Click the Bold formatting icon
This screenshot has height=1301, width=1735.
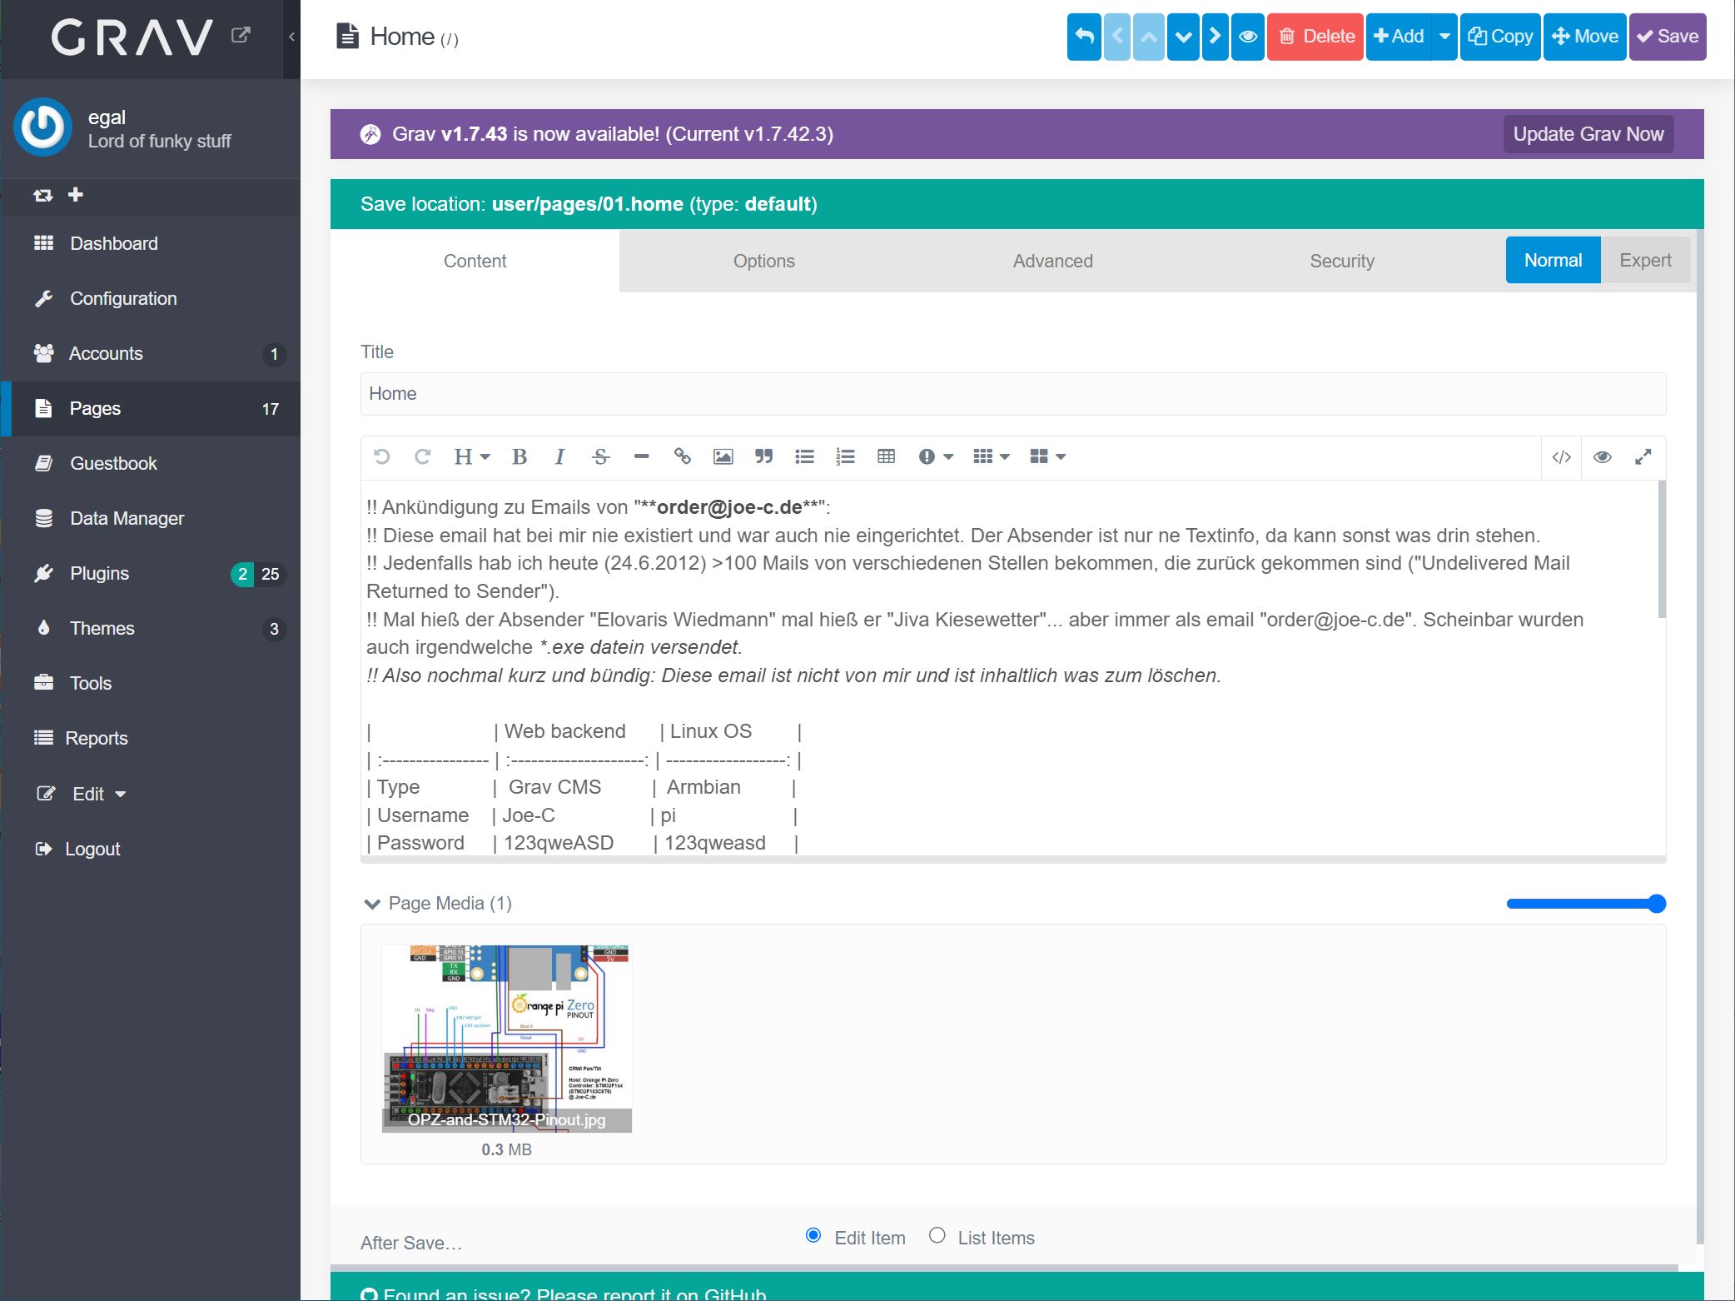point(520,456)
